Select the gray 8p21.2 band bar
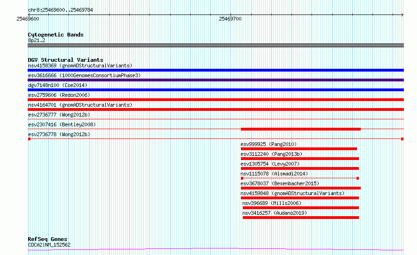This screenshot has height=255, width=417. 216,45
